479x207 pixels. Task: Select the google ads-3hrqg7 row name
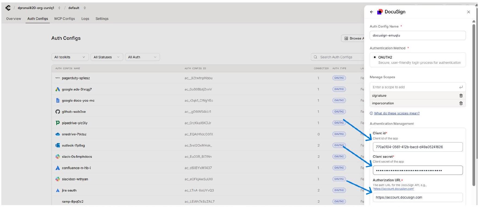(x=77, y=89)
